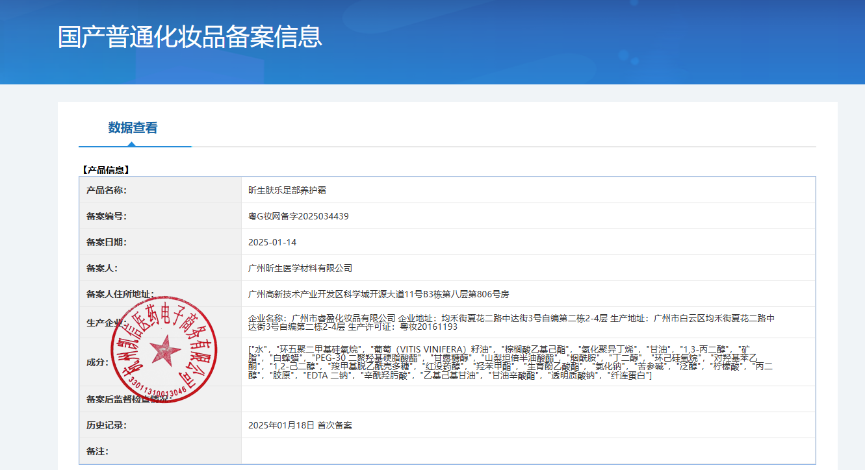Click the 产品名称 row label
The image size is (865, 470).
107,190
